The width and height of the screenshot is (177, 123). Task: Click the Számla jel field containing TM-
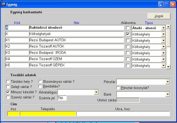[x=62, y=98]
